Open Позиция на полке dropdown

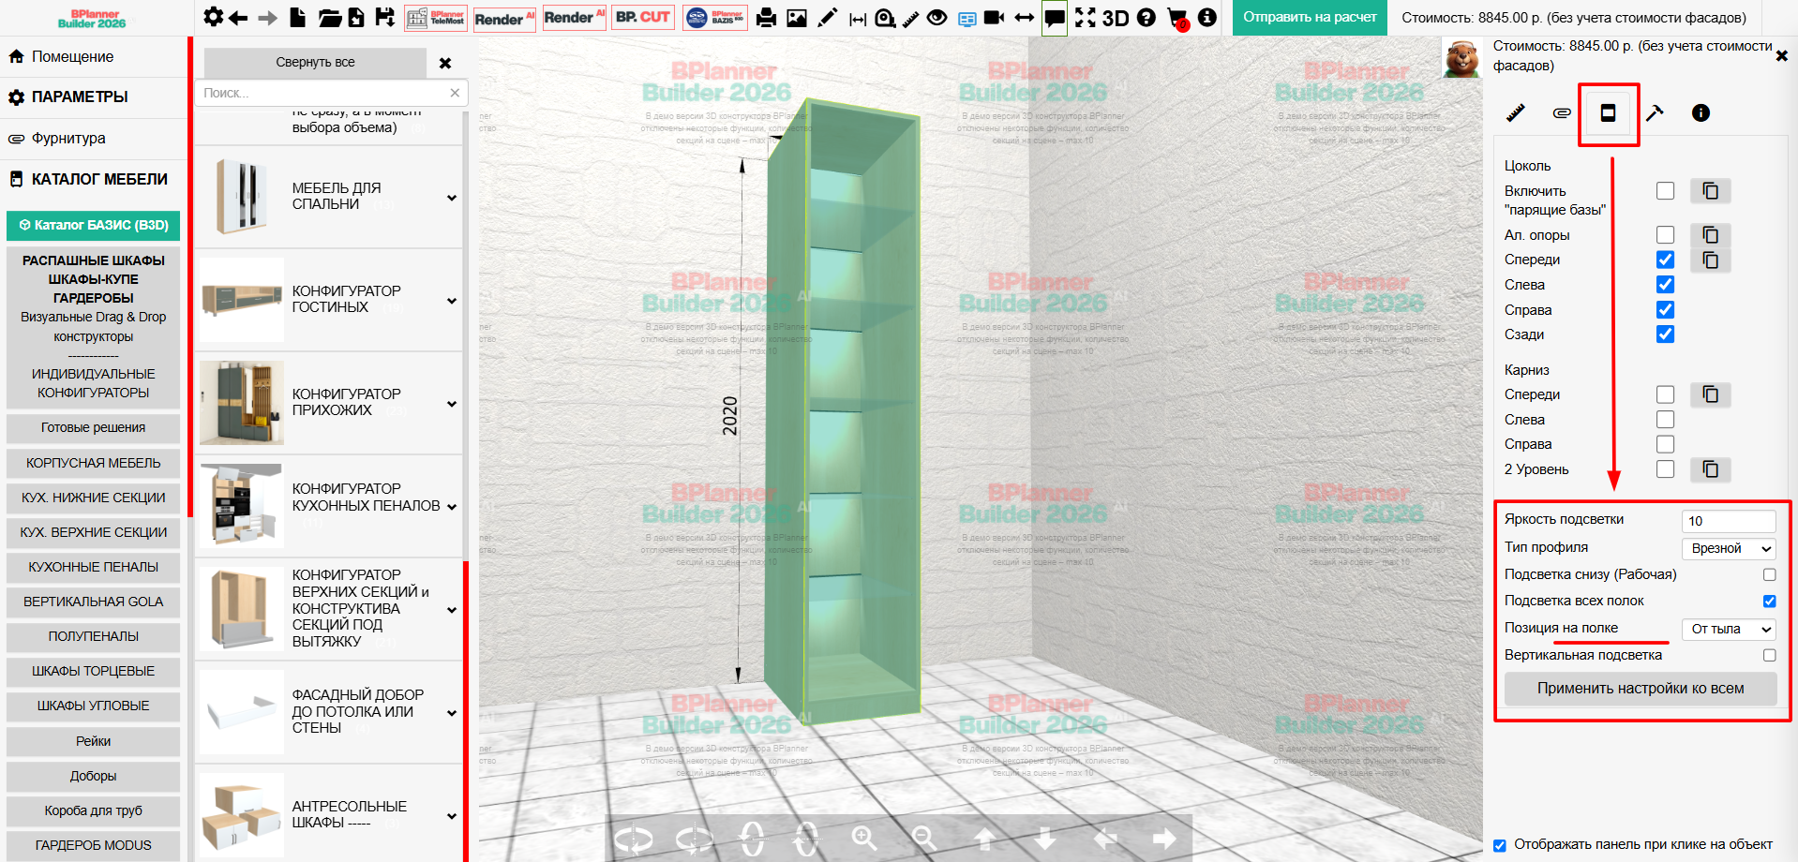tap(1729, 629)
